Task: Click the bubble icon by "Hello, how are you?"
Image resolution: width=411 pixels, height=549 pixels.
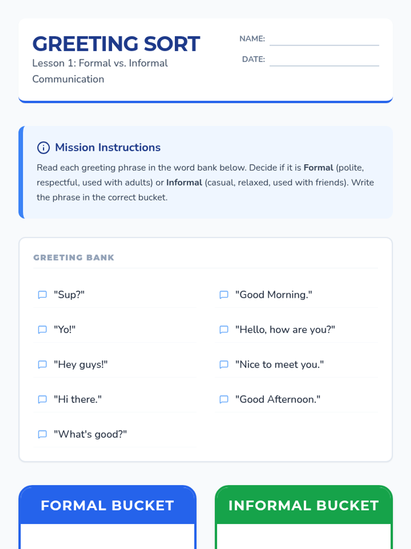Action: [224, 330]
